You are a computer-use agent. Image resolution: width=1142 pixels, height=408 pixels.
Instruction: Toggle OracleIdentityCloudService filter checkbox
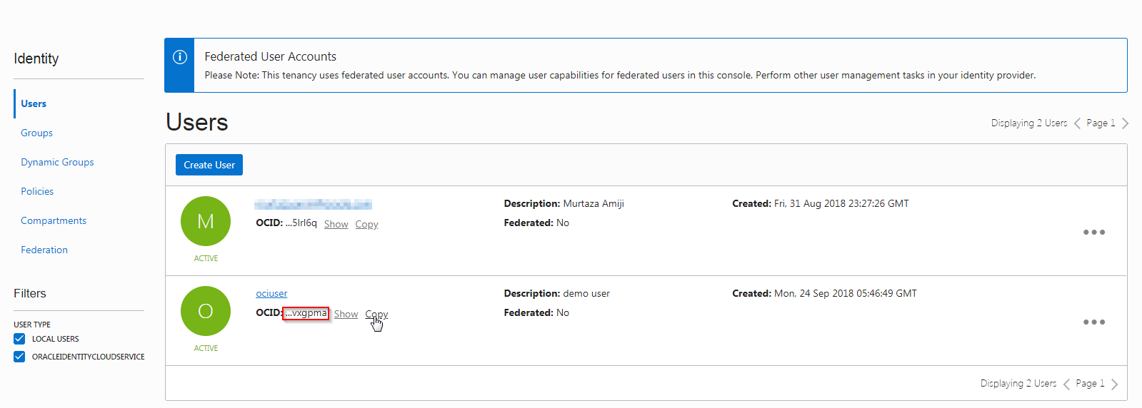[19, 357]
